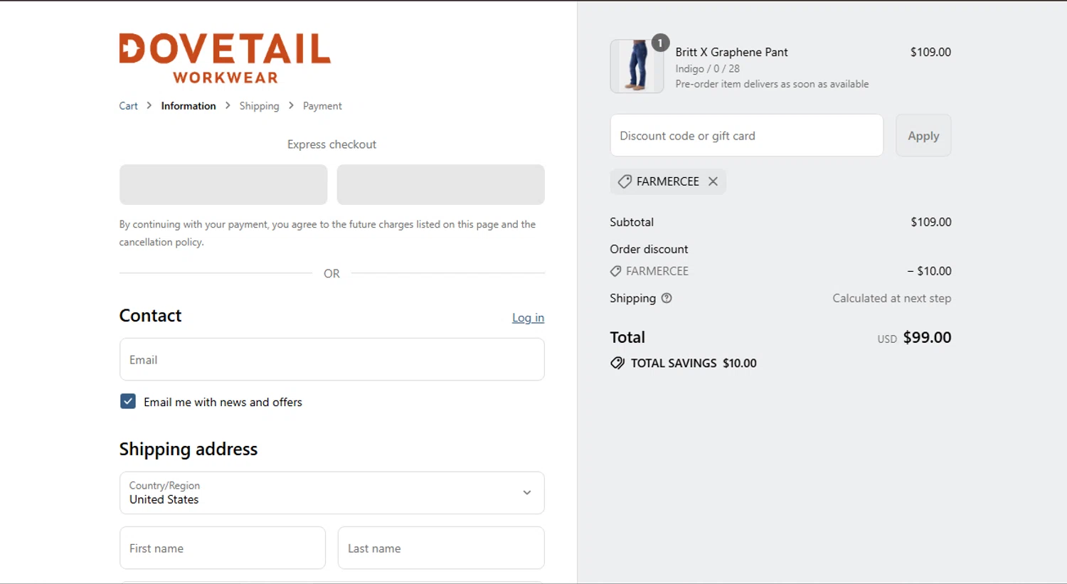Uncheck Email me with news and offers
Screen dimensions: 1067x584
point(128,401)
